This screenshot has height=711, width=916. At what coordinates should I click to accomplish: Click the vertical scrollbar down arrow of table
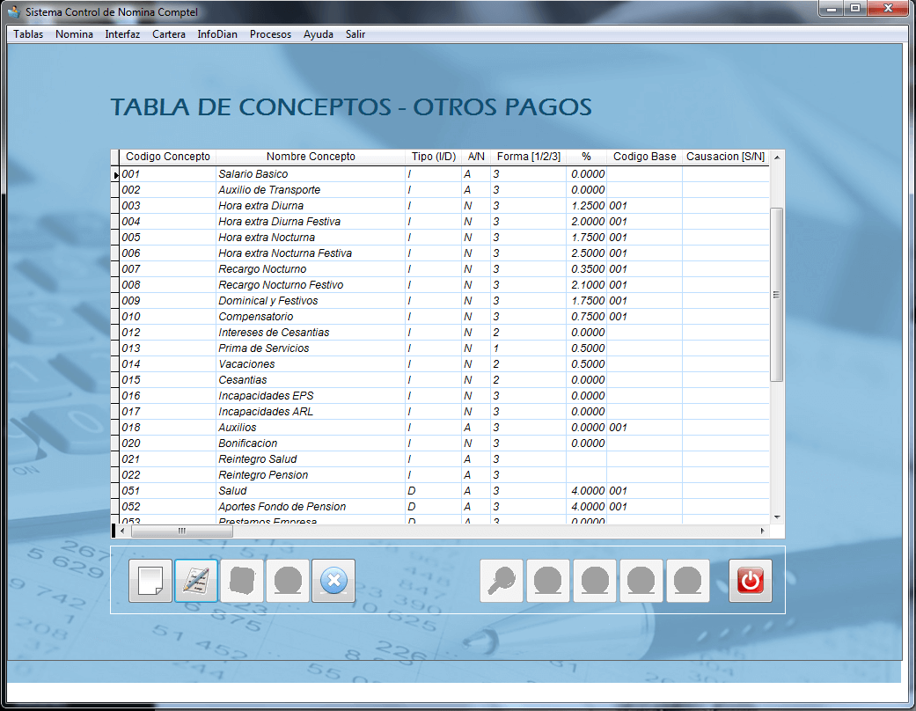point(777,517)
